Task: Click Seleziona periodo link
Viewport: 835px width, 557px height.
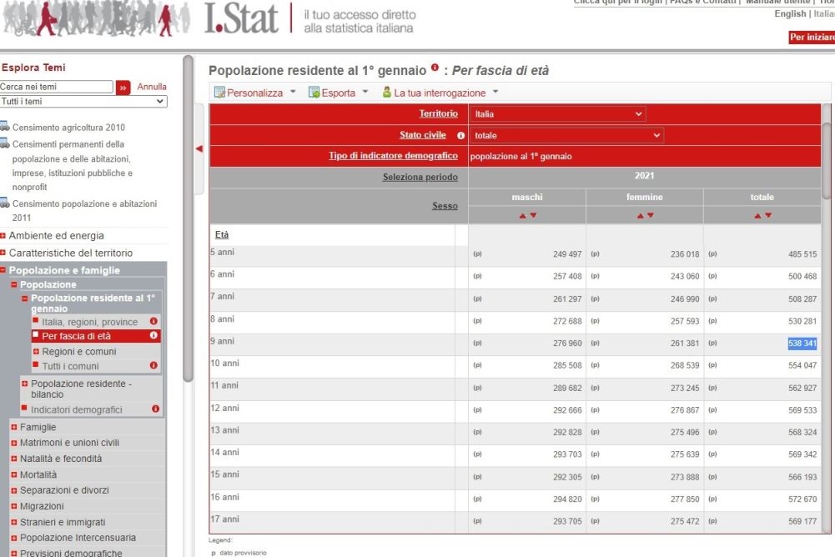Action: click(420, 177)
